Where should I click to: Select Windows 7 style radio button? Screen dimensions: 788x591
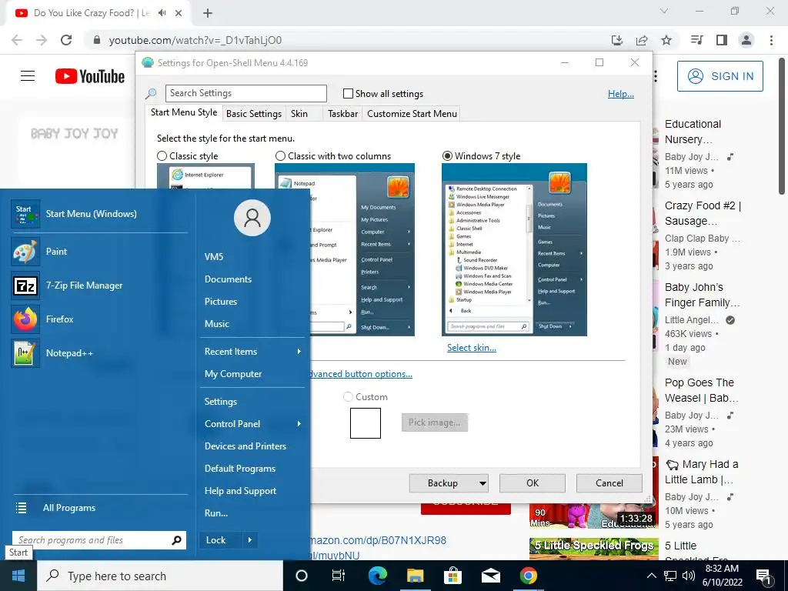pyautogui.click(x=447, y=156)
